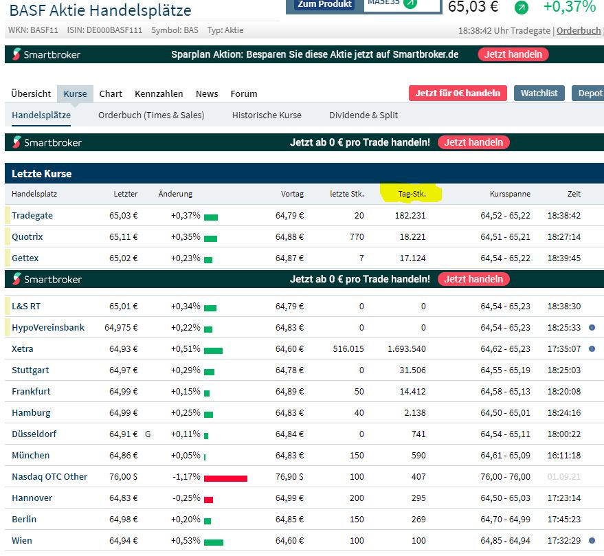Click the info icon in the Xetra row

coord(592,349)
